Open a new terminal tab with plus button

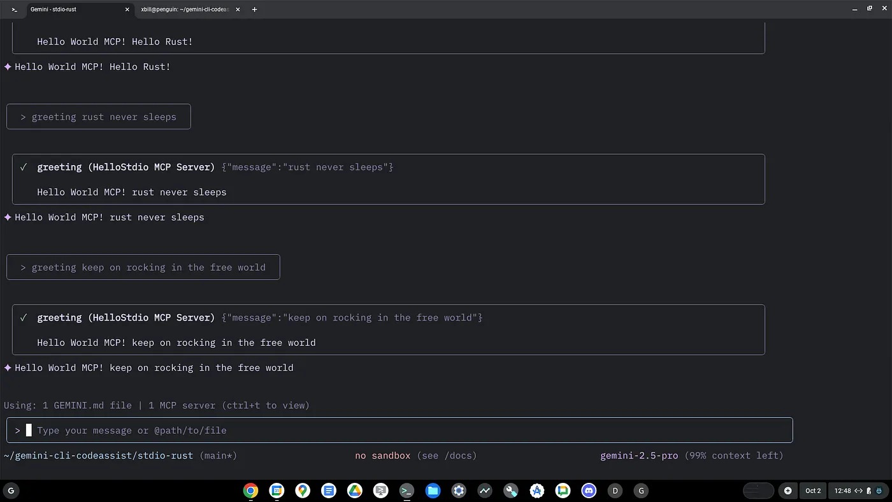tap(254, 10)
